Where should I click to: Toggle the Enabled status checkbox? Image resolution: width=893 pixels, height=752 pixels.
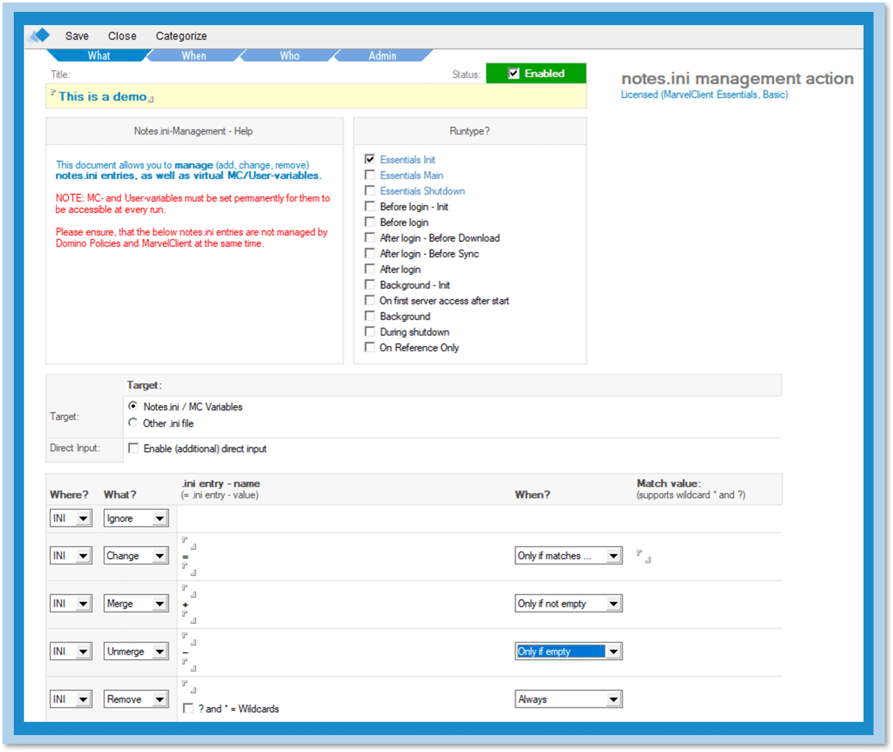(x=513, y=73)
